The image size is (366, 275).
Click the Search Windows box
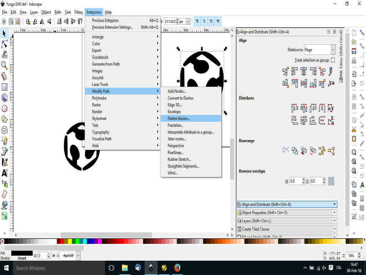pyautogui.click(x=59, y=268)
